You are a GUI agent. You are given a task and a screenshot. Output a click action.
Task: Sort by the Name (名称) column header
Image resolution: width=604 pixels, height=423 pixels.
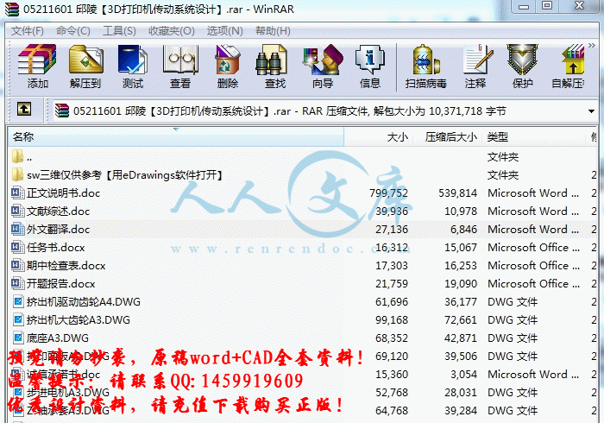pyautogui.click(x=176, y=136)
